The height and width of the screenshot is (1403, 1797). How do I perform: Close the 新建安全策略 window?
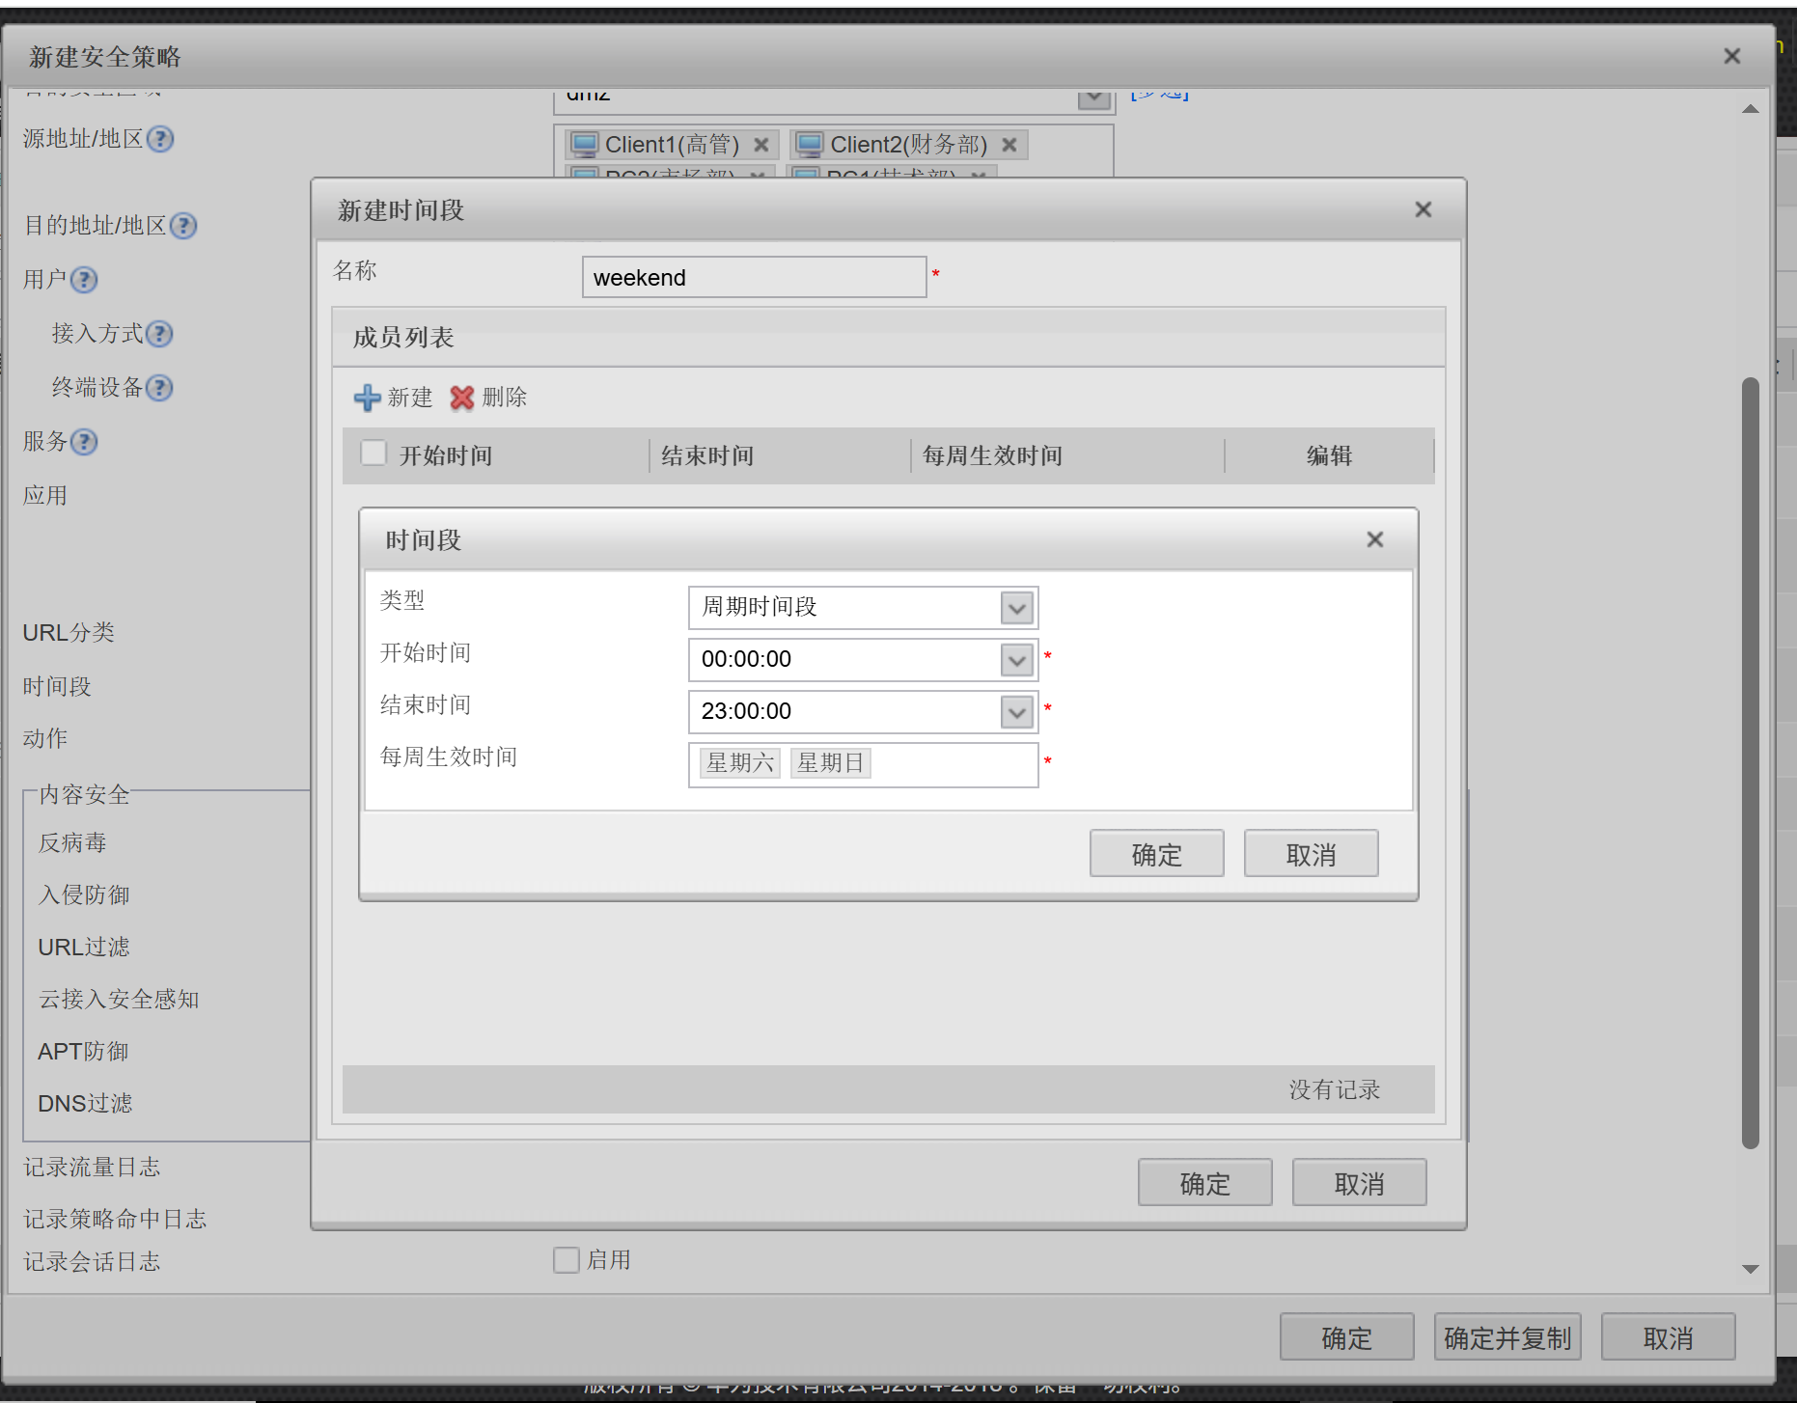(1732, 56)
